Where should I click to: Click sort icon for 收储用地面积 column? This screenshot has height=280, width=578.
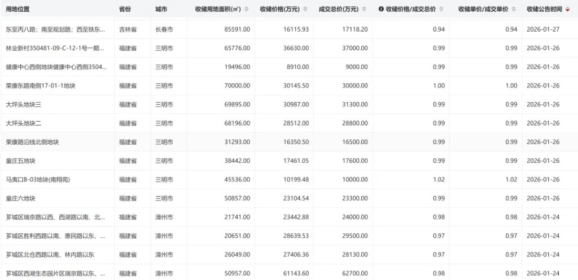(x=245, y=10)
